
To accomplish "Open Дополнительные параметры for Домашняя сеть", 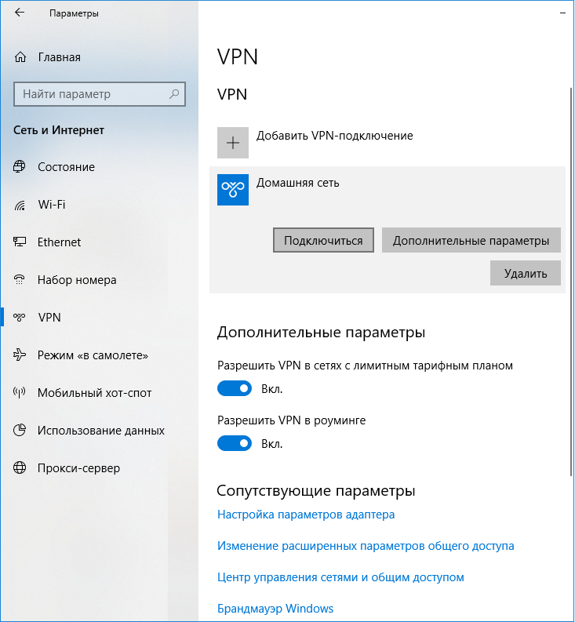I will point(471,241).
